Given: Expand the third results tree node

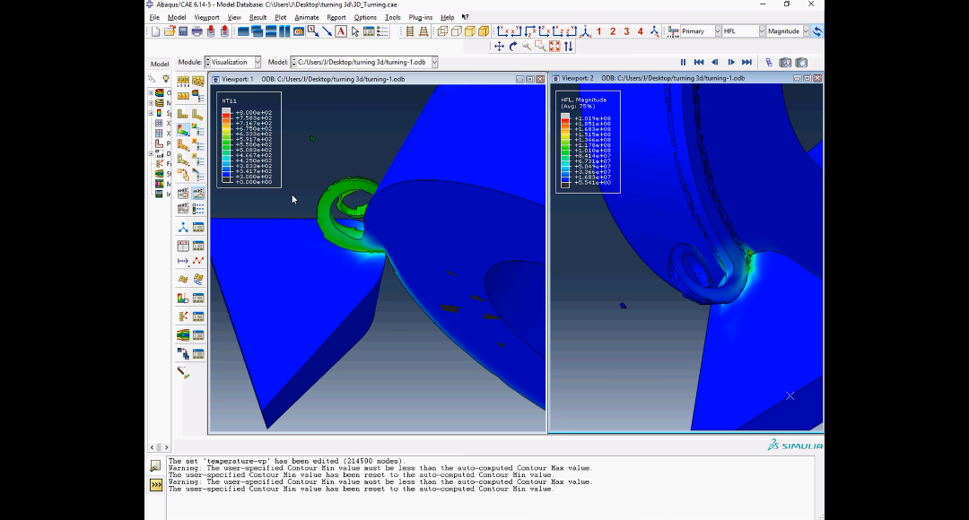Looking at the screenshot, I should pos(151,113).
